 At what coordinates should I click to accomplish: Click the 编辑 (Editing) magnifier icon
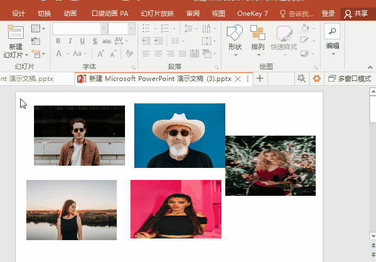tap(332, 32)
